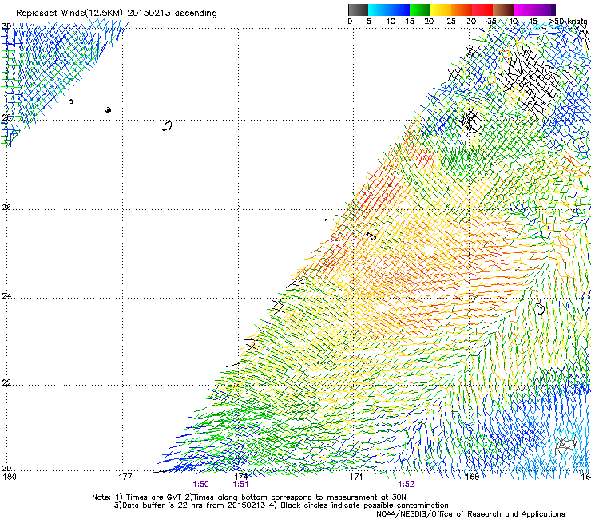Pick the red 30-35 knots legend swatch

point(482,10)
